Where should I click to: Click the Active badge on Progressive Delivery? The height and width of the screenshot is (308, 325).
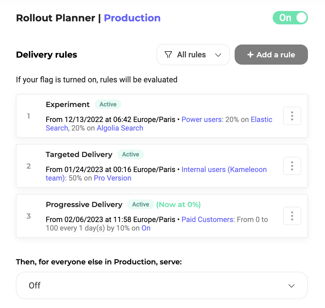tap(141, 205)
